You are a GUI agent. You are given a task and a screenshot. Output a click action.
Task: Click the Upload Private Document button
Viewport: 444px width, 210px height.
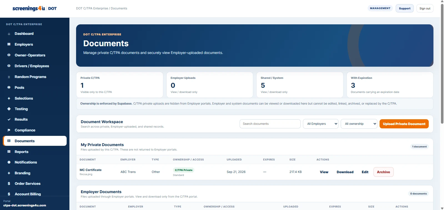(404, 124)
